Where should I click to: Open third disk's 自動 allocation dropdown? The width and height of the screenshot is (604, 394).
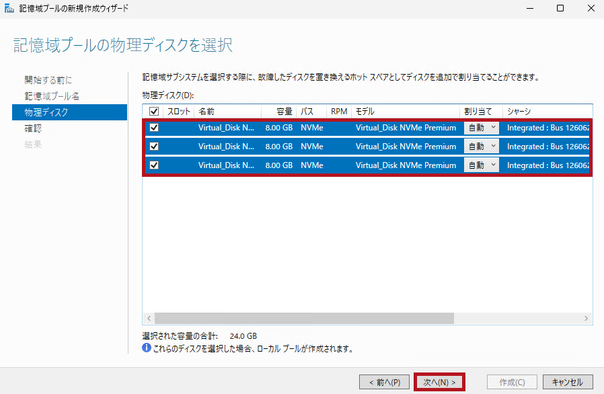tap(481, 165)
